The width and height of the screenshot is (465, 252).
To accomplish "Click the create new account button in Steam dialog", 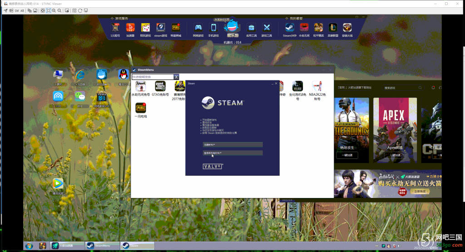I will pos(233,145).
